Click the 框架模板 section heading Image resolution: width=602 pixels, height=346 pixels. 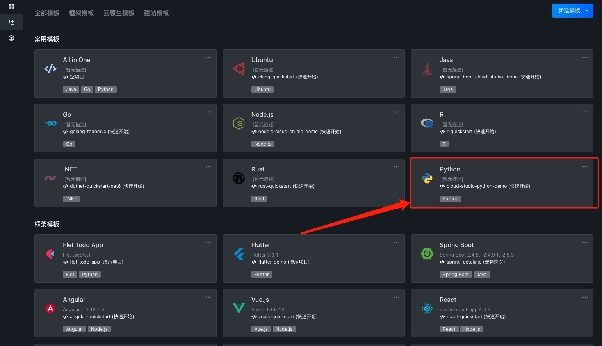click(47, 224)
